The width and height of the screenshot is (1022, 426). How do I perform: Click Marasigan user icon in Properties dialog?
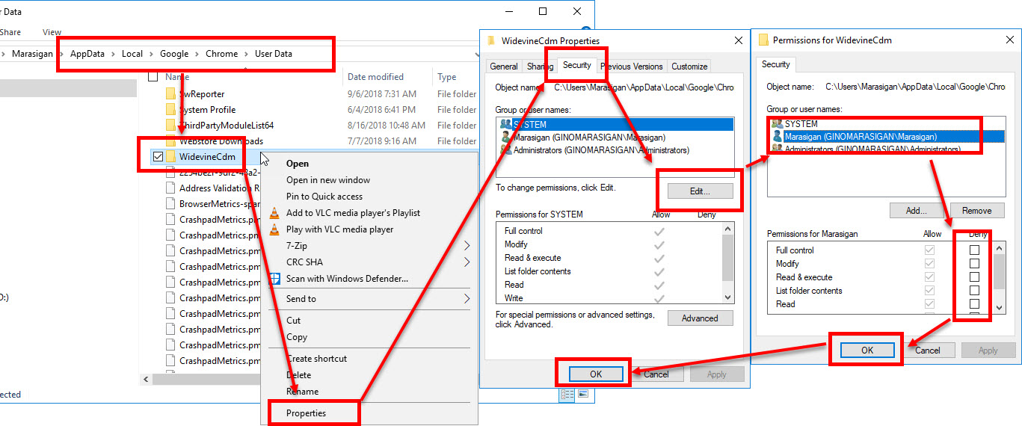point(506,138)
